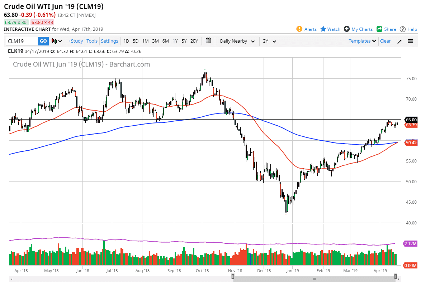Select the 1D chart view
Image resolution: width=421 pixels, height=286 pixels.
click(126, 41)
